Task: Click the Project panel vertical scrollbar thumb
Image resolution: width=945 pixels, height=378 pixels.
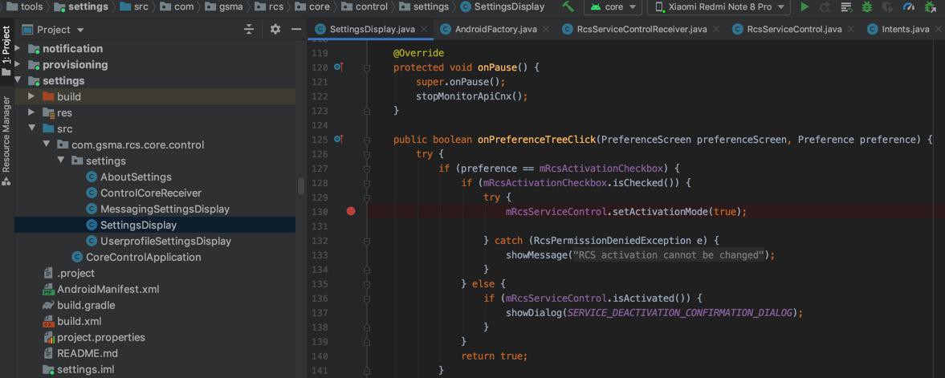Action: pos(301,185)
